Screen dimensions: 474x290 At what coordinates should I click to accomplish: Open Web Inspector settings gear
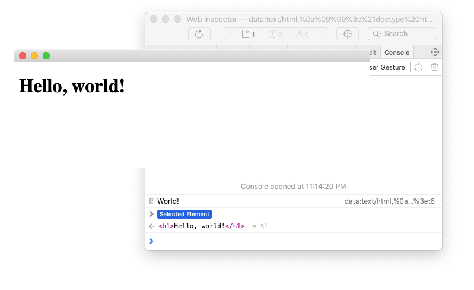pyautogui.click(x=435, y=52)
